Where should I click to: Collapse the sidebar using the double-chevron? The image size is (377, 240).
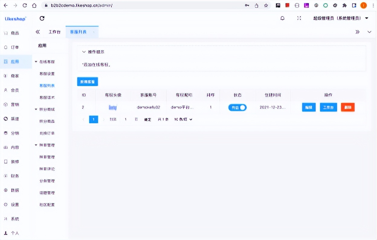(x=38, y=32)
